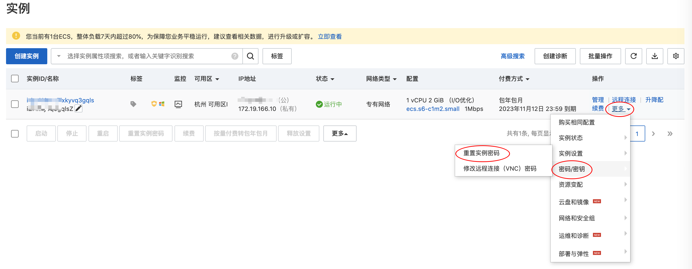Open the search attribute dropdown arrow
Viewport: 692px width, 269px height.
(59, 56)
